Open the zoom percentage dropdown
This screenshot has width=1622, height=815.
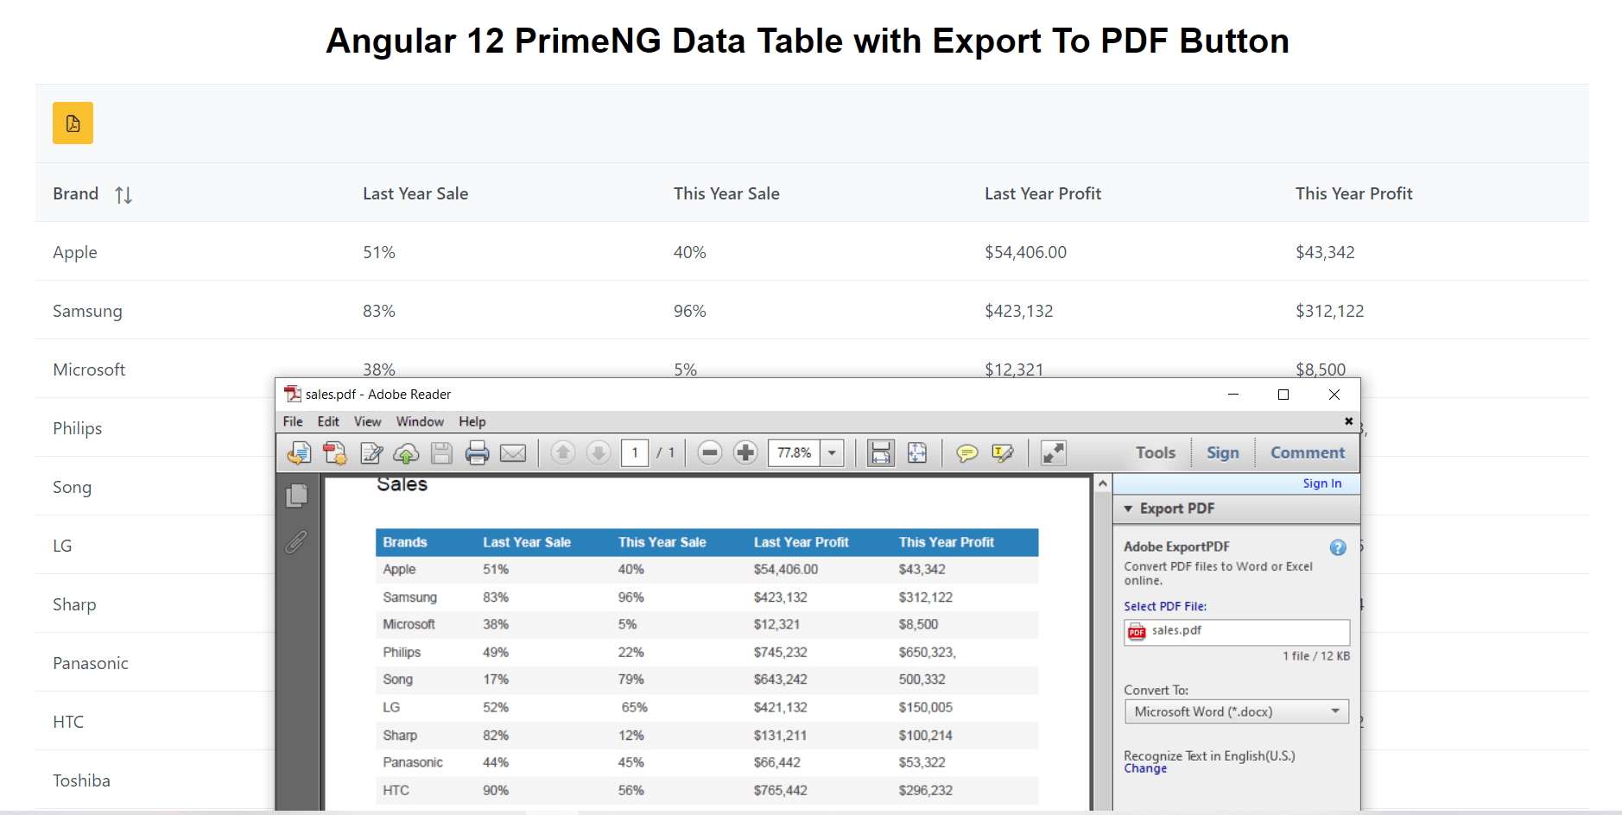831,452
